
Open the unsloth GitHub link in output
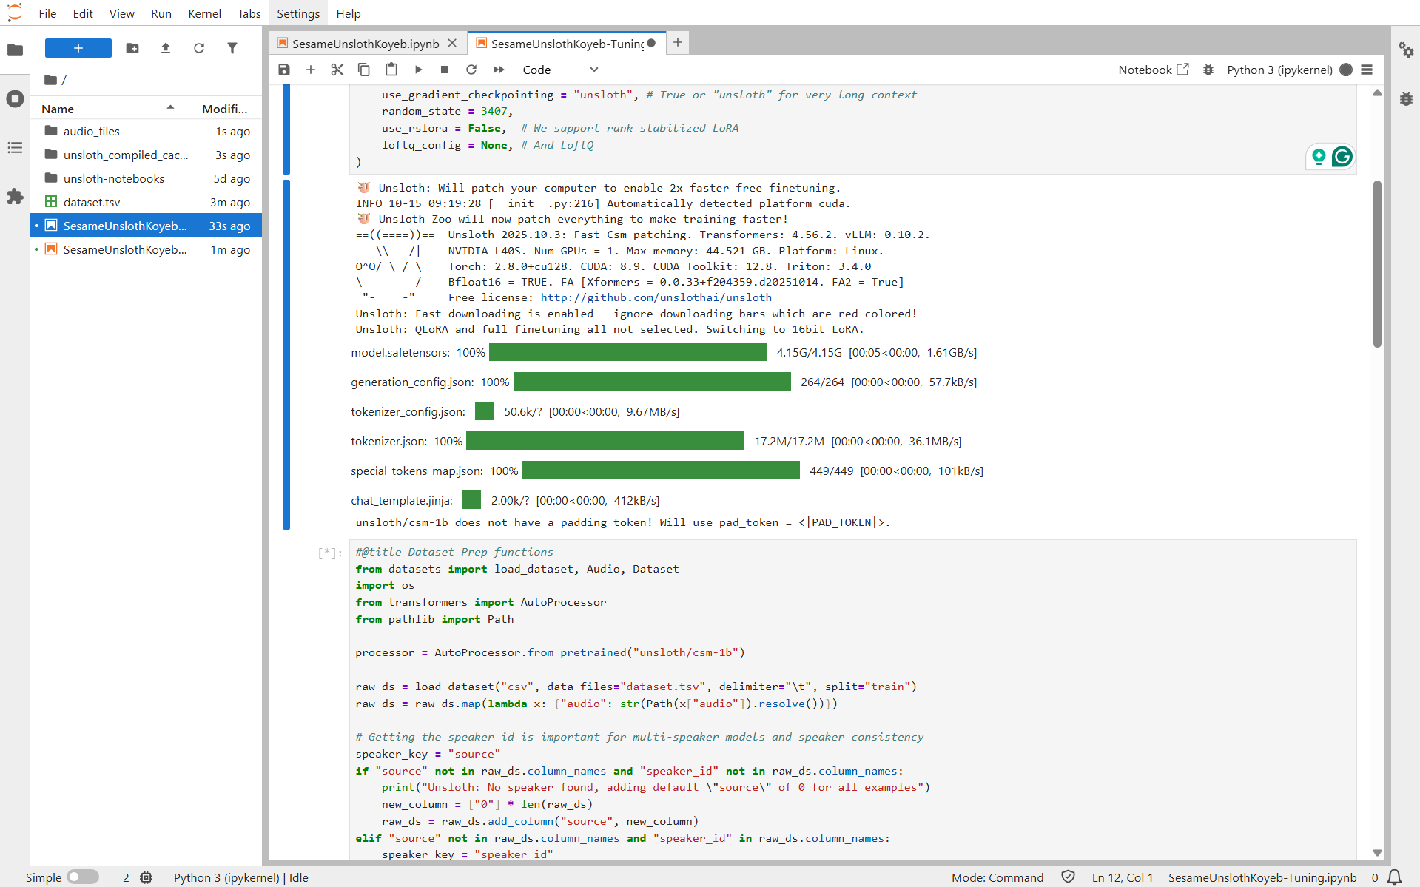pyautogui.click(x=656, y=297)
